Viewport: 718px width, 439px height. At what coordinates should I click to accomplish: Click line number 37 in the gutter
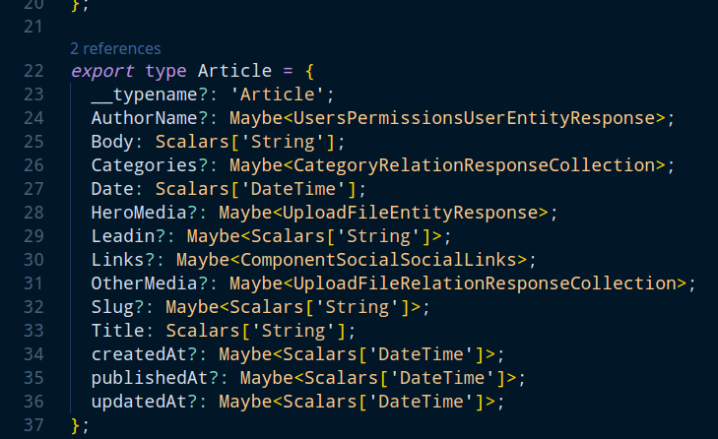[x=32, y=425]
